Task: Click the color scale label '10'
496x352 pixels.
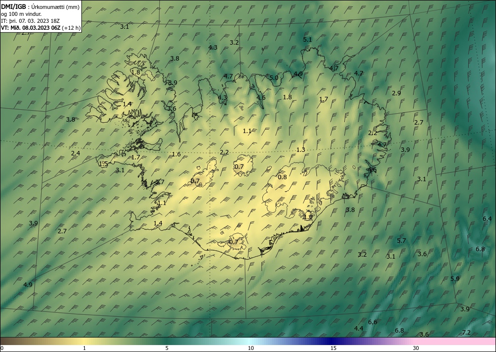Action: [x=251, y=349]
